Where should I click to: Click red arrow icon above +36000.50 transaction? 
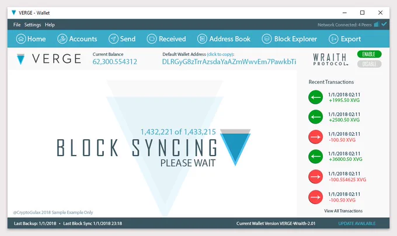click(315, 137)
